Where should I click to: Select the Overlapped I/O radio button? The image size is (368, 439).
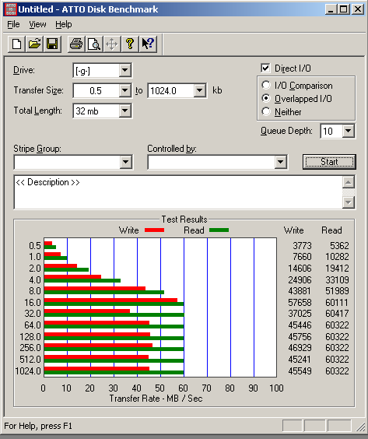pos(266,98)
